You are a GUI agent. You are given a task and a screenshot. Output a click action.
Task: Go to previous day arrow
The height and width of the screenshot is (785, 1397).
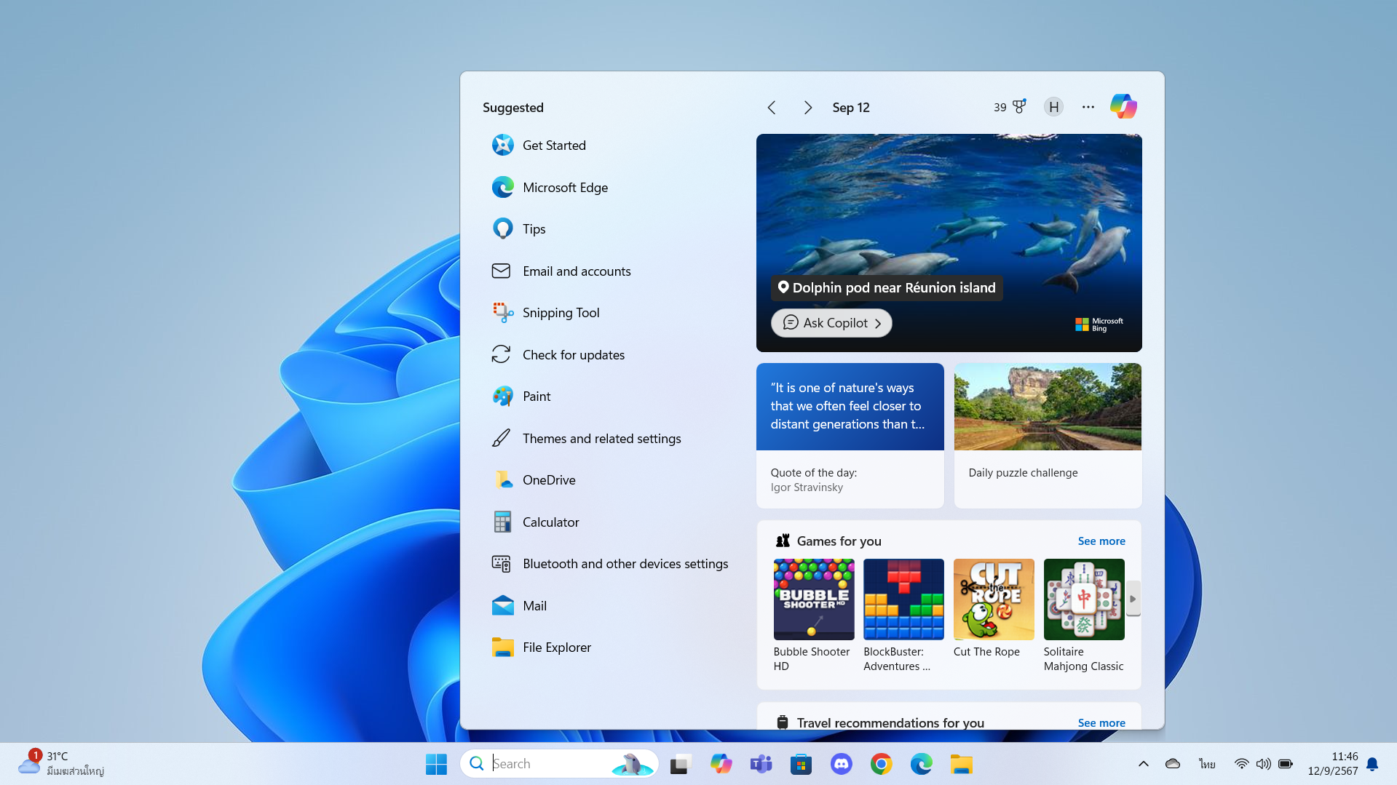(772, 108)
